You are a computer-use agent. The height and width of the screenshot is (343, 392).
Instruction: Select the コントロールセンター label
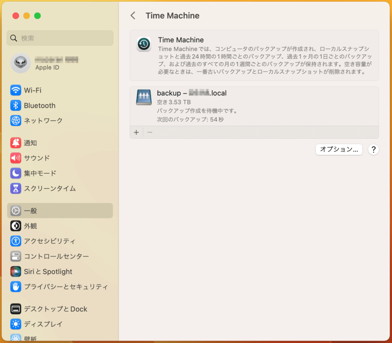click(56, 256)
